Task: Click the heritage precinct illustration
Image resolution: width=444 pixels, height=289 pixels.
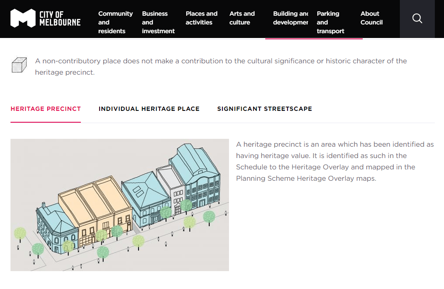Action: point(119,205)
